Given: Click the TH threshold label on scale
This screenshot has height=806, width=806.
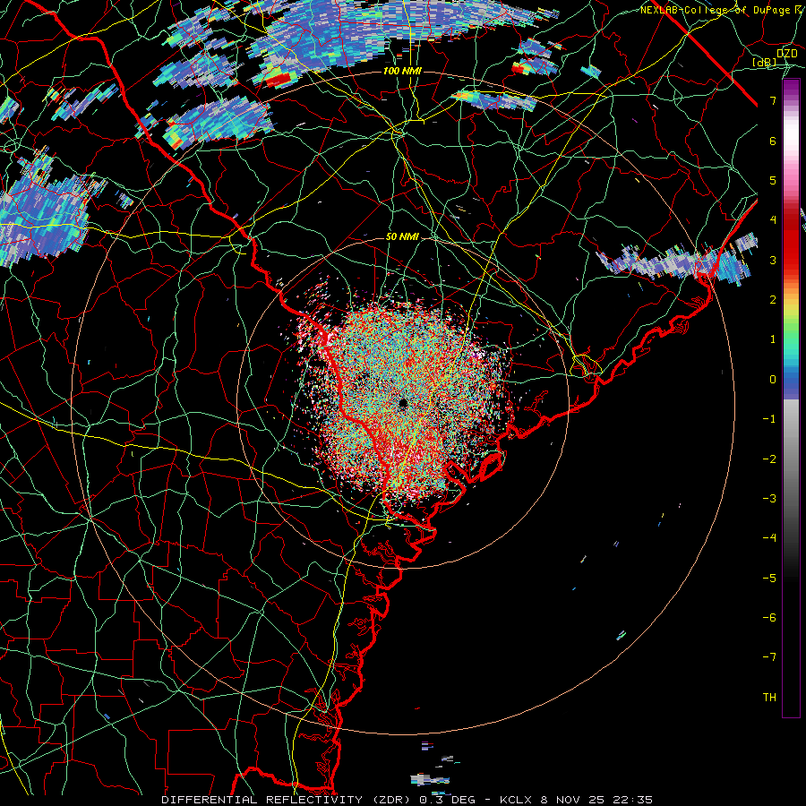Looking at the screenshot, I should tap(769, 697).
